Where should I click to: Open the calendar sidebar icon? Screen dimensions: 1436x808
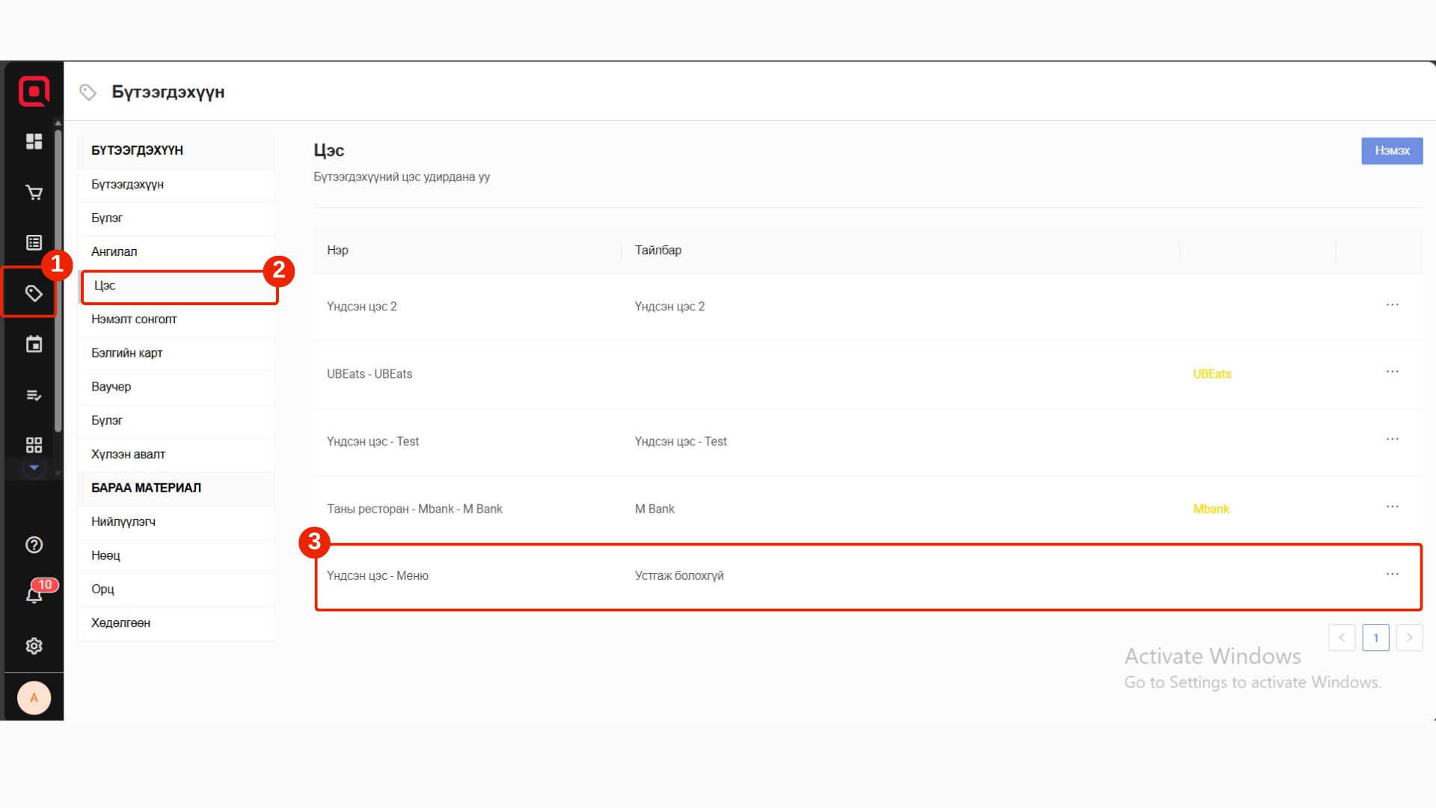pyautogui.click(x=34, y=344)
